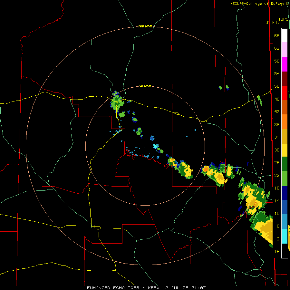
Task: Click legend value '30'
Action: coord(277,150)
